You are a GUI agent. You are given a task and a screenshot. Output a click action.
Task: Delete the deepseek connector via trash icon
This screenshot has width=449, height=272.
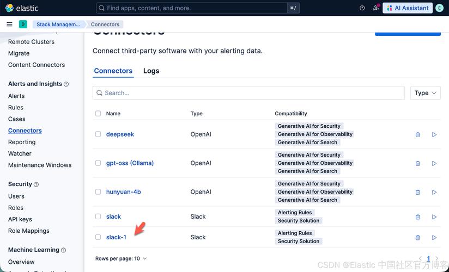(x=418, y=134)
